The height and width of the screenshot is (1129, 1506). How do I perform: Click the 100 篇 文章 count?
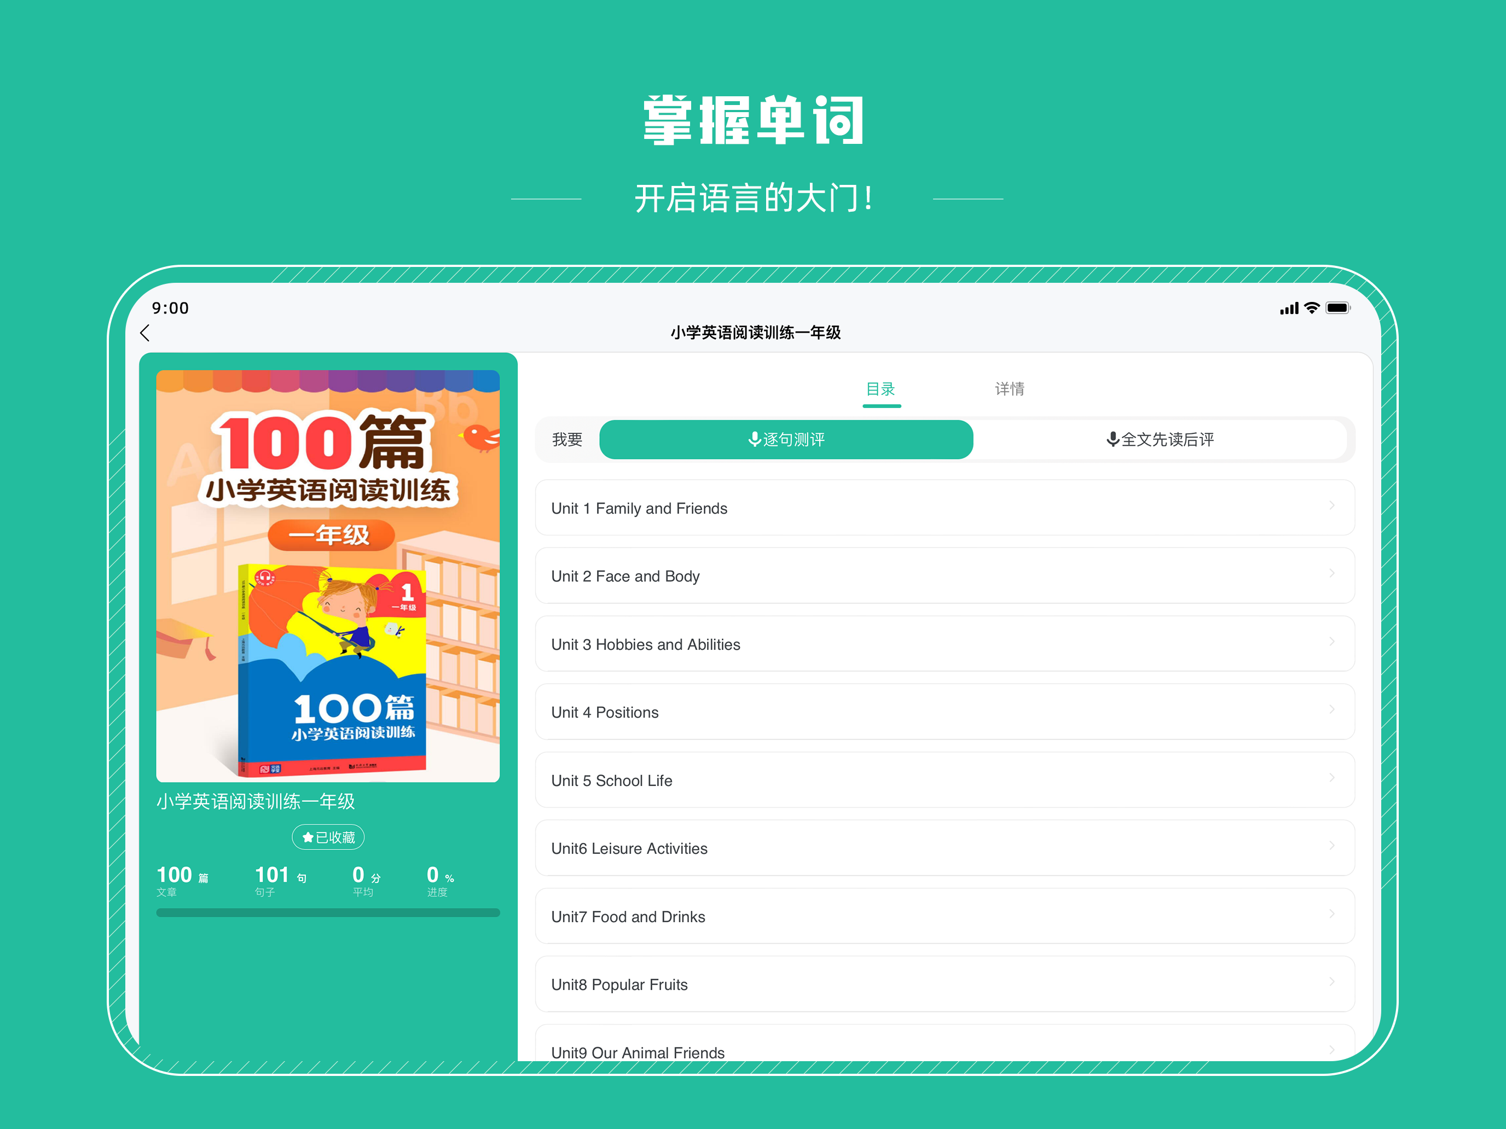tap(182, 881)
